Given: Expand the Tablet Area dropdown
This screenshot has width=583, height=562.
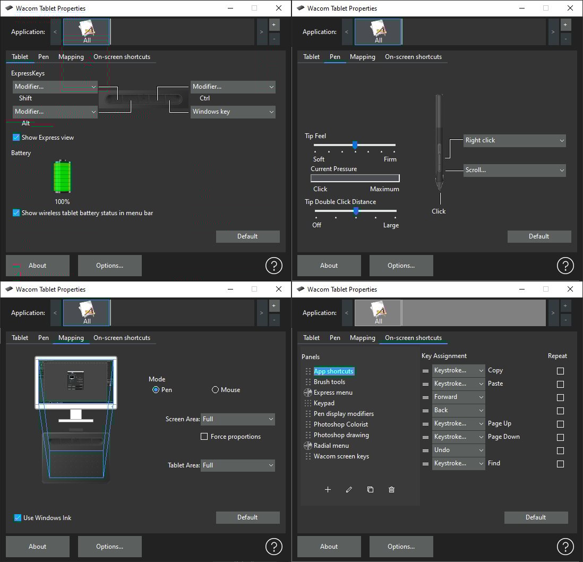Looking at the screenshot, I should tap(237, 465).
